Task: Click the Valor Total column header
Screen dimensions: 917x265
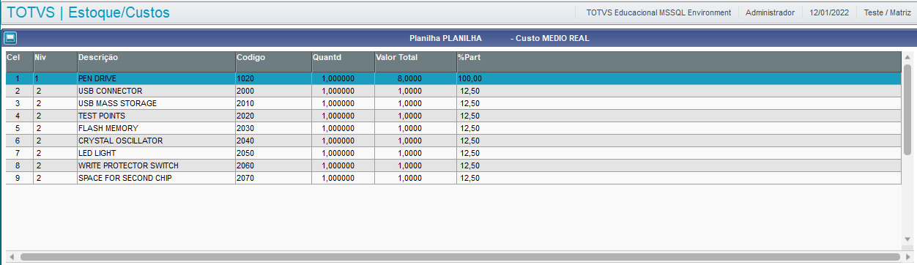Action: tap(416, 61)
